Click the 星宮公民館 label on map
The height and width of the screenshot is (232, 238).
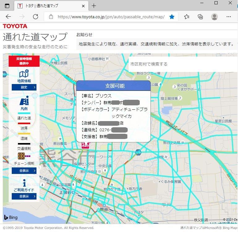pos(223,121)
